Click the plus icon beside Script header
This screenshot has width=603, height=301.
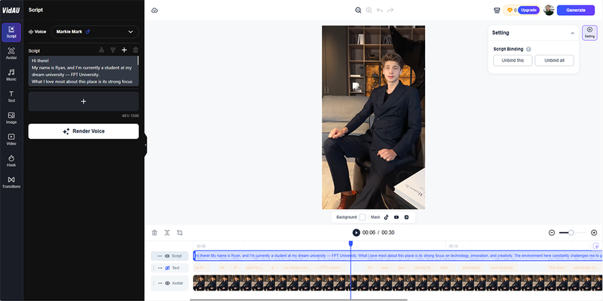(124, 50)
